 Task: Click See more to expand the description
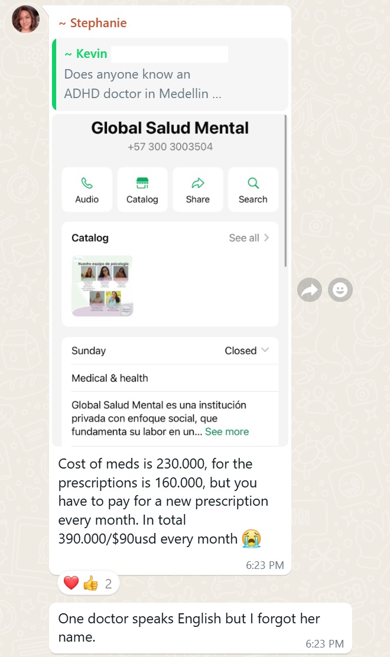click(227, 431)
